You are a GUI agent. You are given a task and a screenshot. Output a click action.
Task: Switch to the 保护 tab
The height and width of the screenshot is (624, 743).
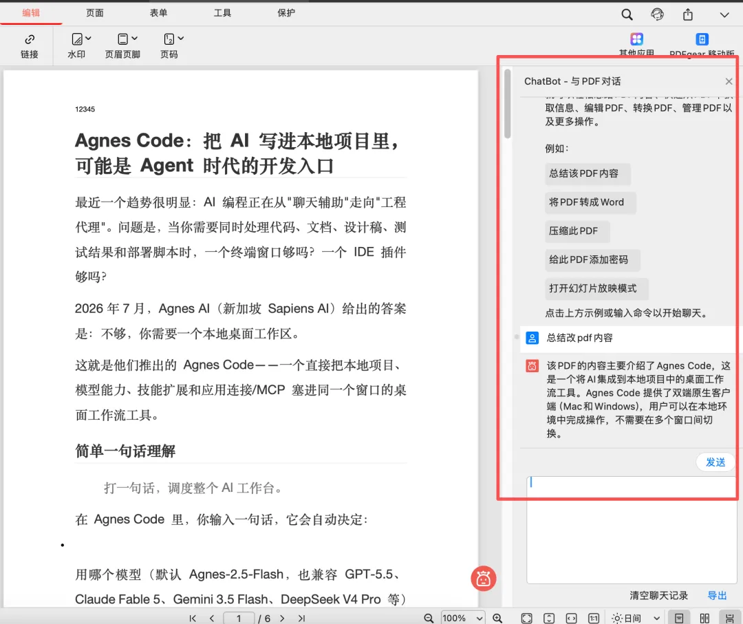tap(286, 13)
